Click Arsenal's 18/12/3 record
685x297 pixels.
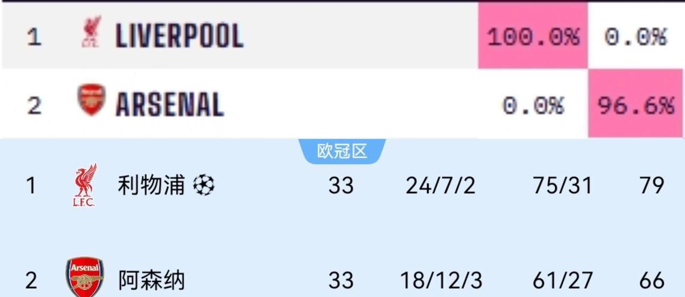441,280
